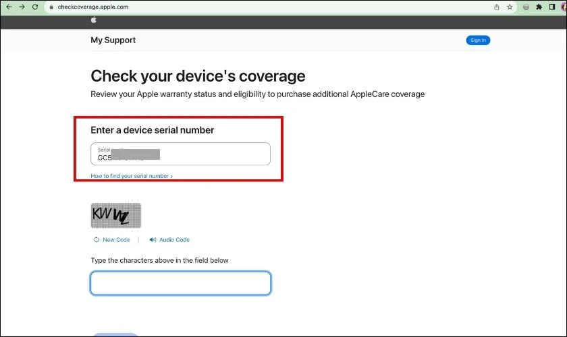Image resolution: width=567 pixels, height=337 pixels.
Task: Toggle the browser side panel icon
Action: pos(552,7)
